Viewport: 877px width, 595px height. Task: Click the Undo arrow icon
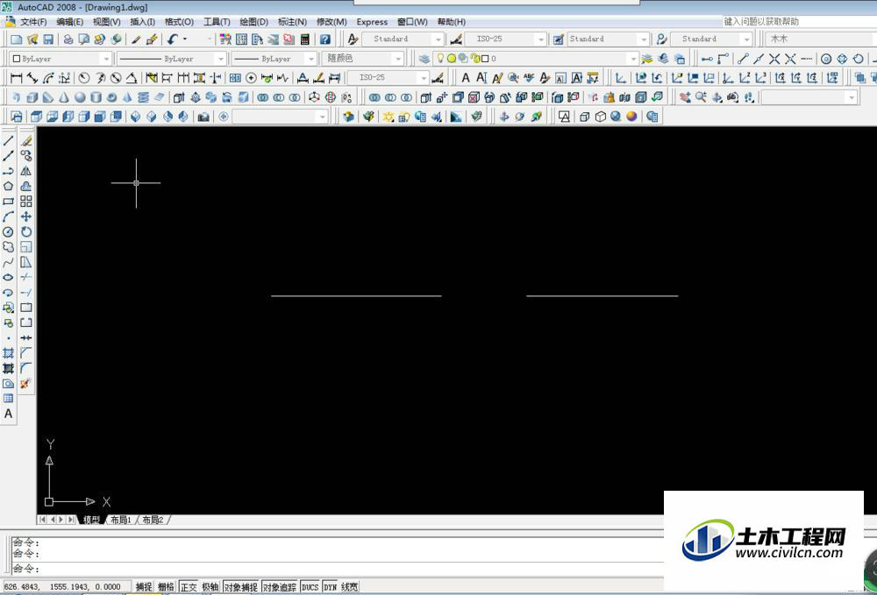pos(172,39)
